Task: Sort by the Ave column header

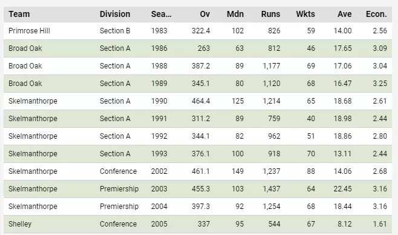Action: pos(344,14)
